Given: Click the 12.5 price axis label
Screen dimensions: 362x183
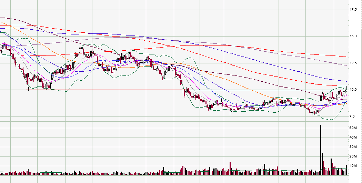Looking at the screenshot, I should 353,63.
